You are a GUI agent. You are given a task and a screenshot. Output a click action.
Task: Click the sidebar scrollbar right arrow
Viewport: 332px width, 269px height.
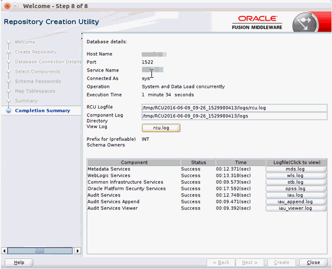point(78,251)
